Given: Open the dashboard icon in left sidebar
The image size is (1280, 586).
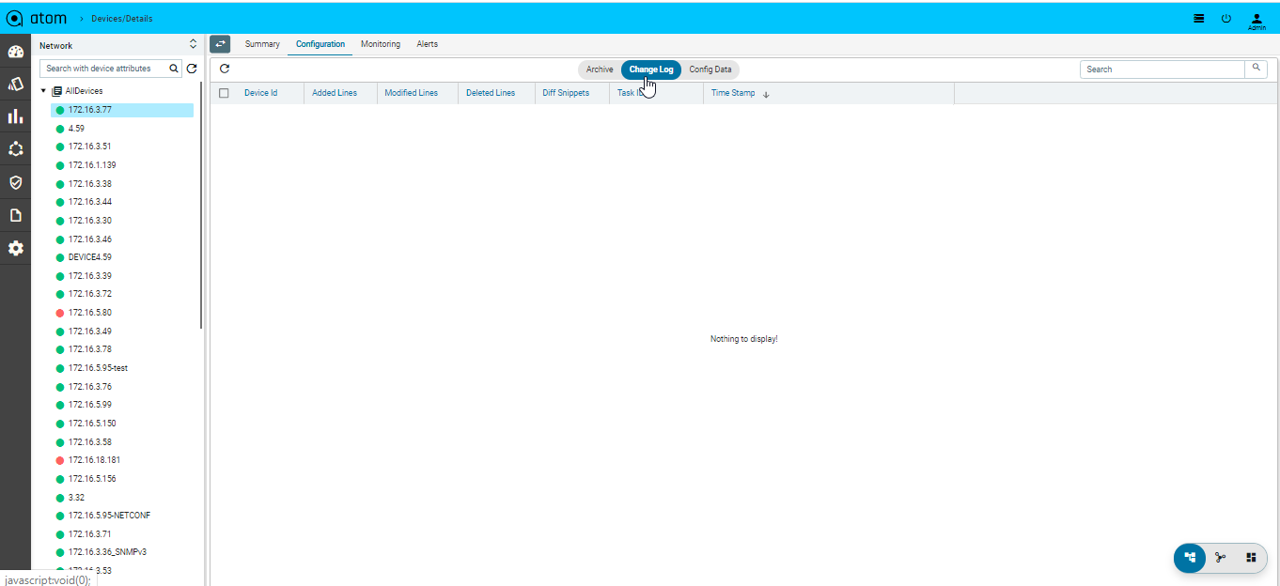Looking at the screenshot, I should [x=15, y=52].
